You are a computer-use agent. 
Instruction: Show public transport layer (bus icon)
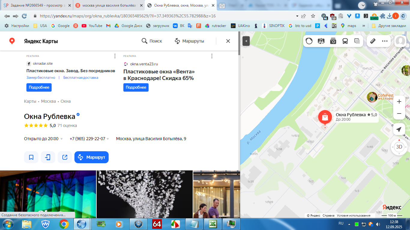(345, 41)
